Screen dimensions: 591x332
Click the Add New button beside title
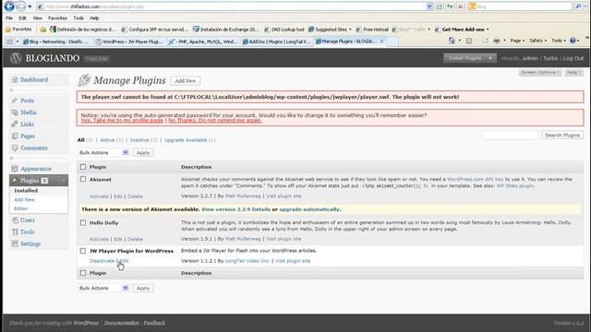point(186,80)
